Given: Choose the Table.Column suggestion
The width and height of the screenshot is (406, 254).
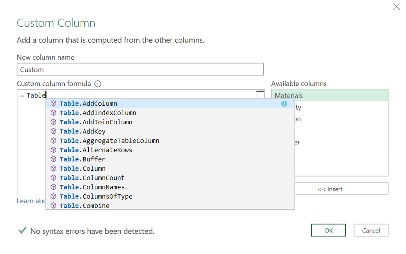Looking at the screenshot, I should click(x=170, y=169).
